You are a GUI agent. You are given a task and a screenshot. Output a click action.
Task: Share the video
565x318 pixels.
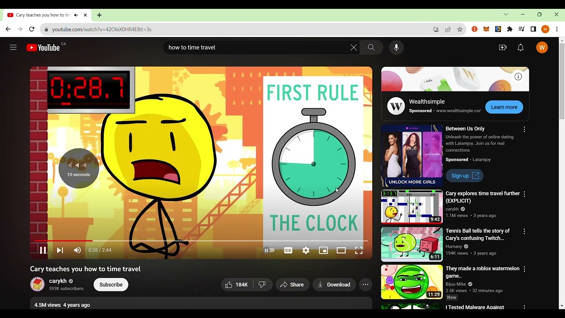click(x=292, y=285)
